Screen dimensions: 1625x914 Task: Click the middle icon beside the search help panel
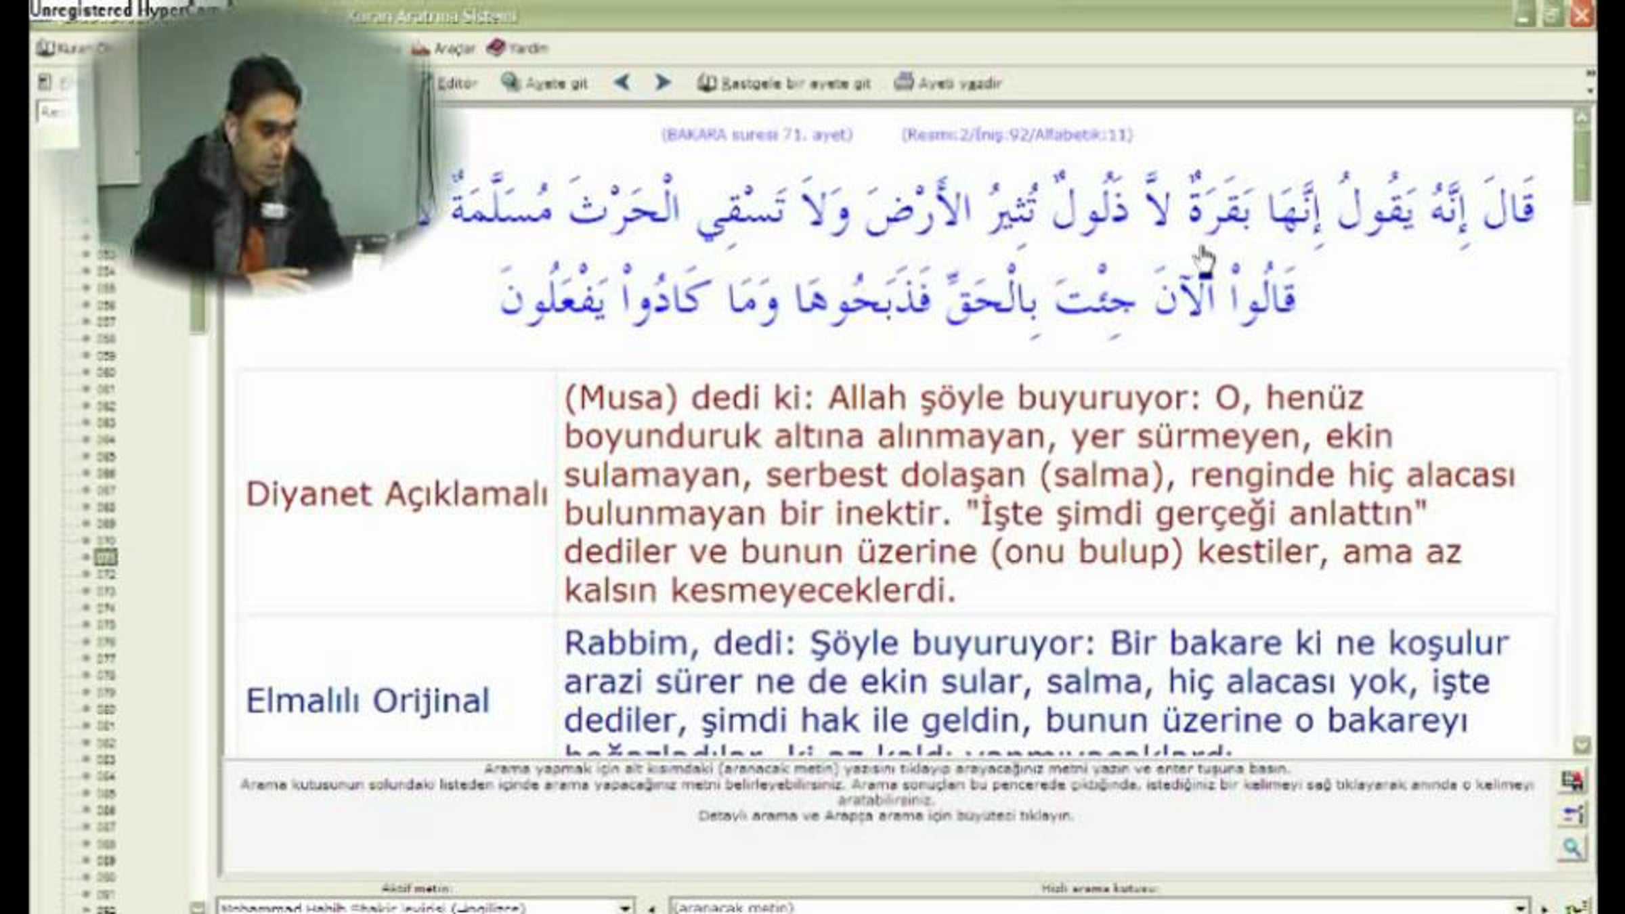pyautogui.click(x=1572, y=814)
